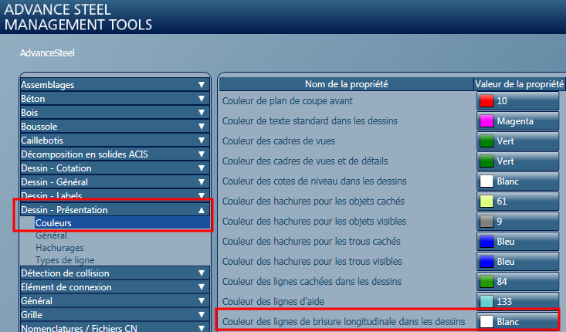566x332 pixels.
Task: Select 'Couleur des hachures pour les objets cachés'
Action: [x=314, y=201]
